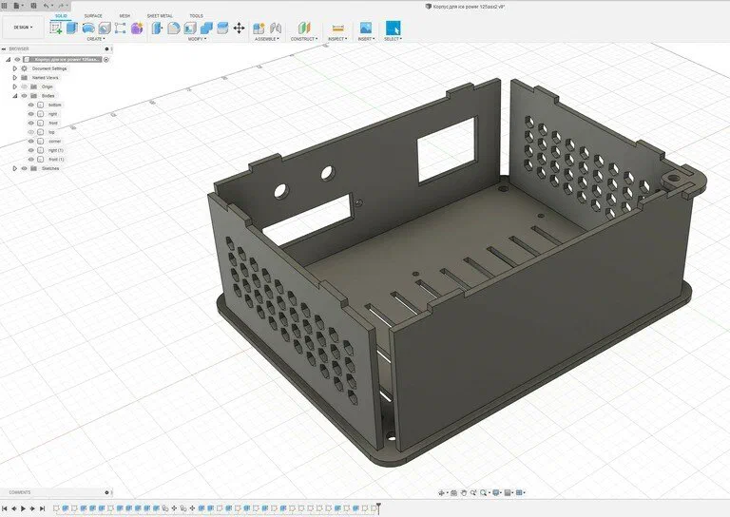This screenshot has width=730, height=517.
Task: Select the Press Pull tool
Action: 157,28
